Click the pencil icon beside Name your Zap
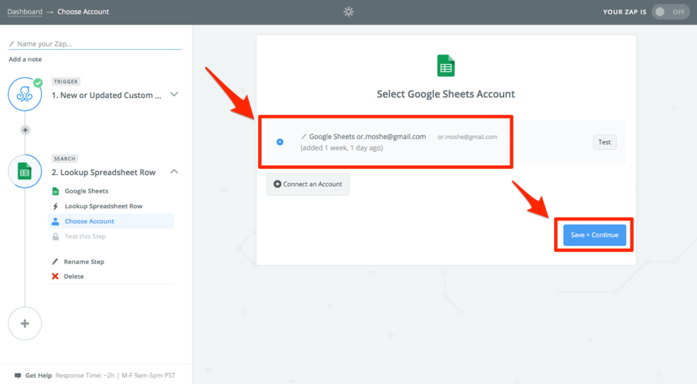The image size is (697, 384). pos(12,44)
